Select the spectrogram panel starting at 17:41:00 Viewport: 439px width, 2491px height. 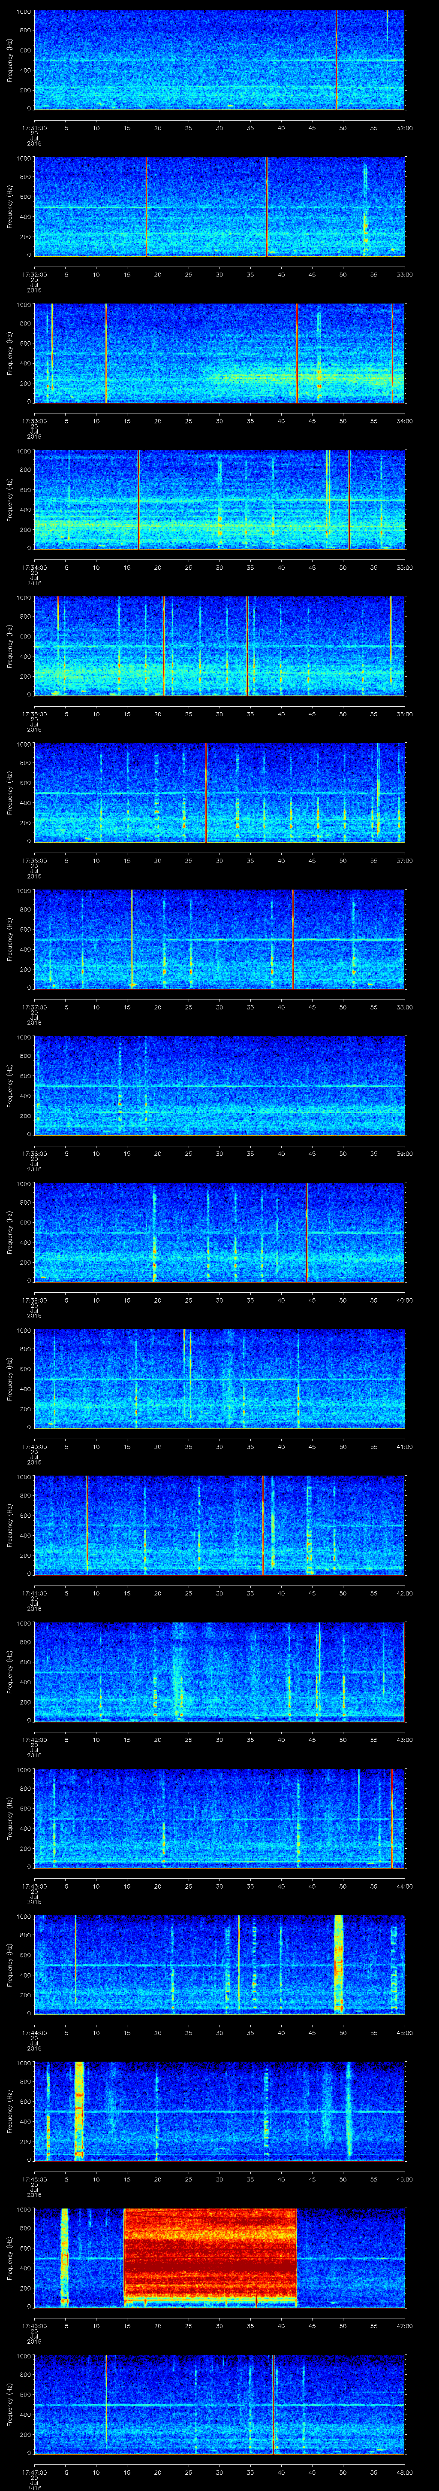click(220, 1525)
